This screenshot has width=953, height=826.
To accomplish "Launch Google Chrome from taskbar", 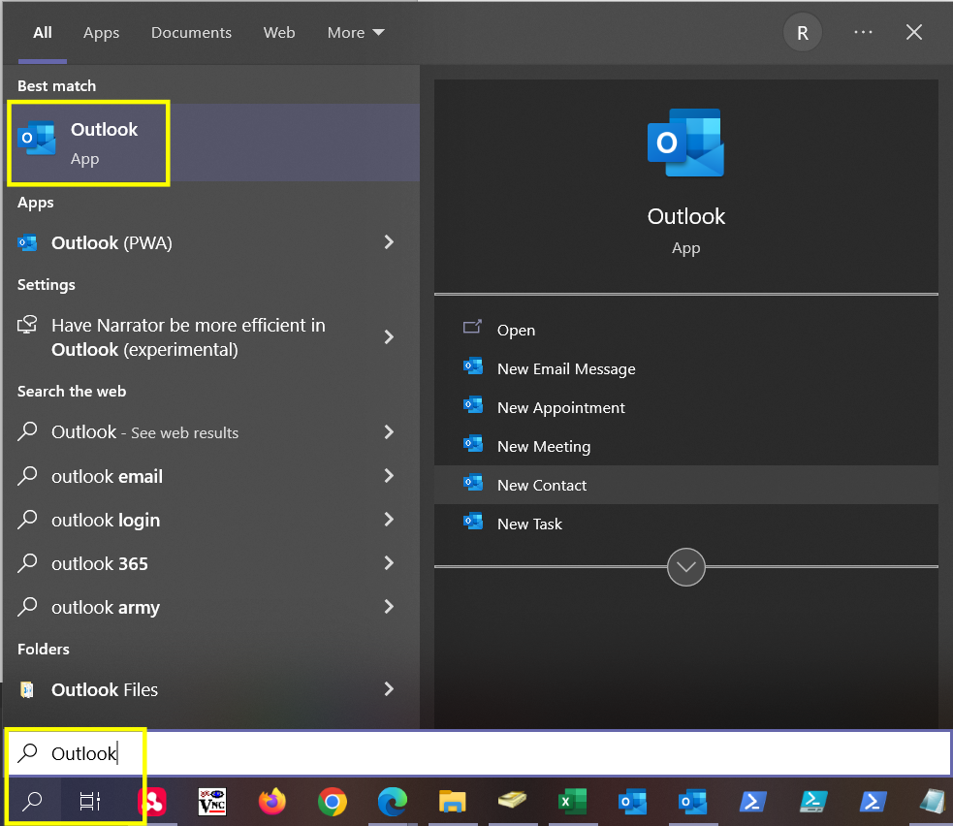I will tap(332, 802).
